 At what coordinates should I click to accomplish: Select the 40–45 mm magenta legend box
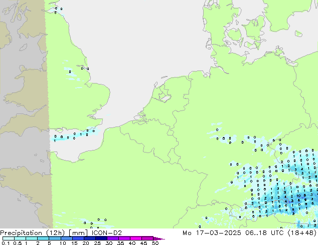tap(136, 238)
